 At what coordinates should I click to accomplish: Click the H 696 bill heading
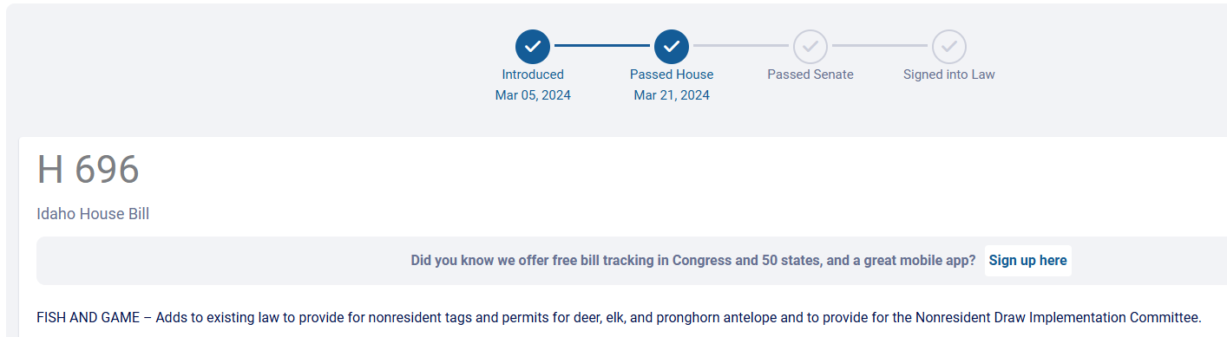point(88,170)
